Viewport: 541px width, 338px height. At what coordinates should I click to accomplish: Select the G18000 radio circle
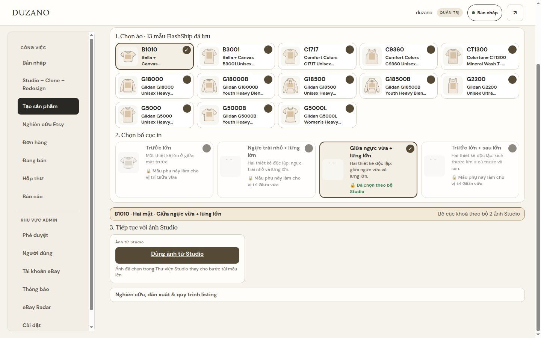[187, 80]
